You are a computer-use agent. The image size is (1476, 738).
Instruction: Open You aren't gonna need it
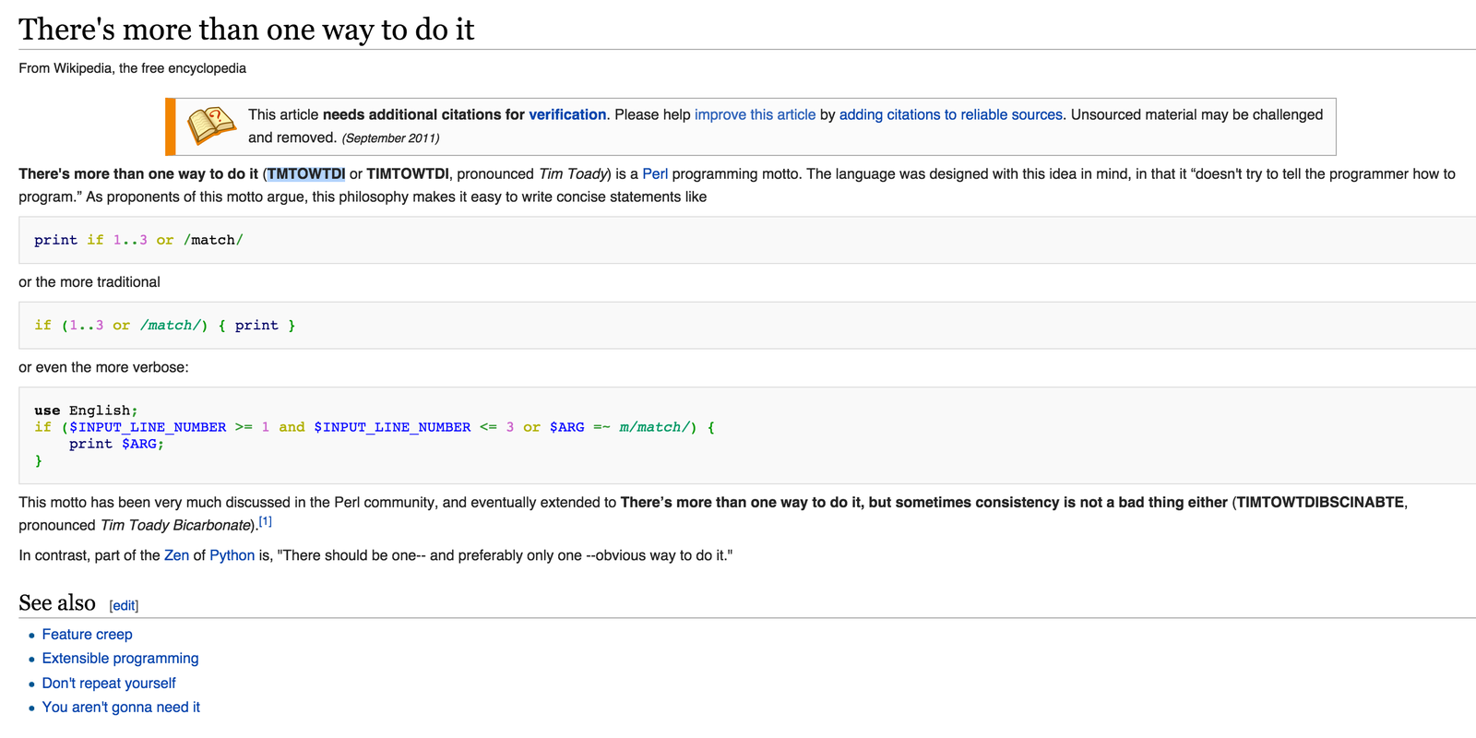[x=121, y=707]
